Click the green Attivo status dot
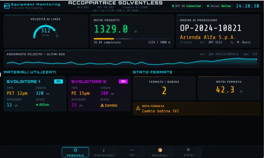264x158 pixels. 37,105
